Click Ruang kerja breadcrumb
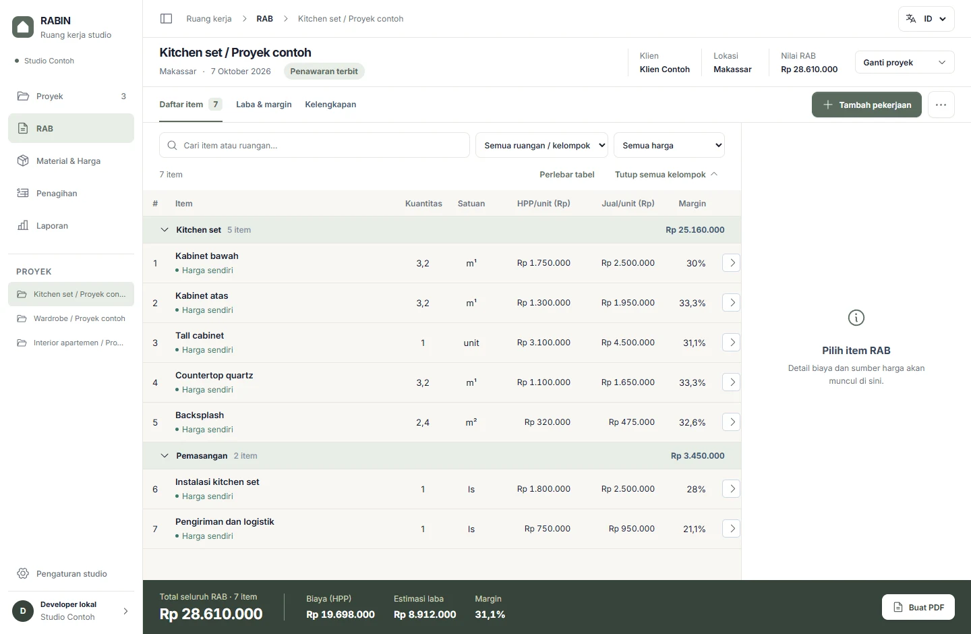971x634 pixels. 209,19
